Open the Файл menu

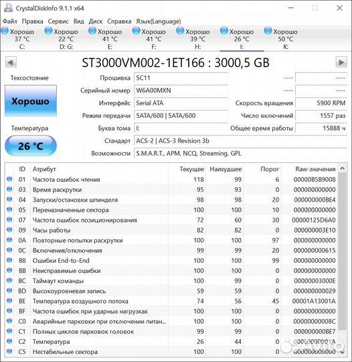tap(10, 21)
